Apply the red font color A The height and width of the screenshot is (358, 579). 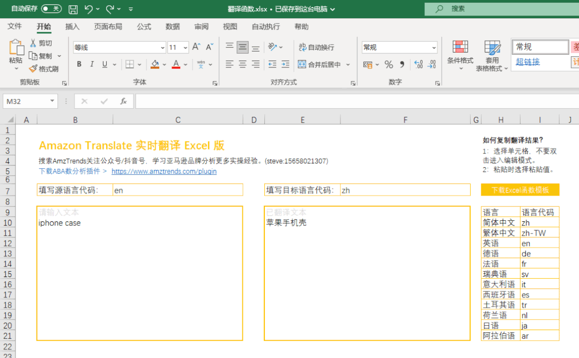pyautogui.click(x=176, y=64)
